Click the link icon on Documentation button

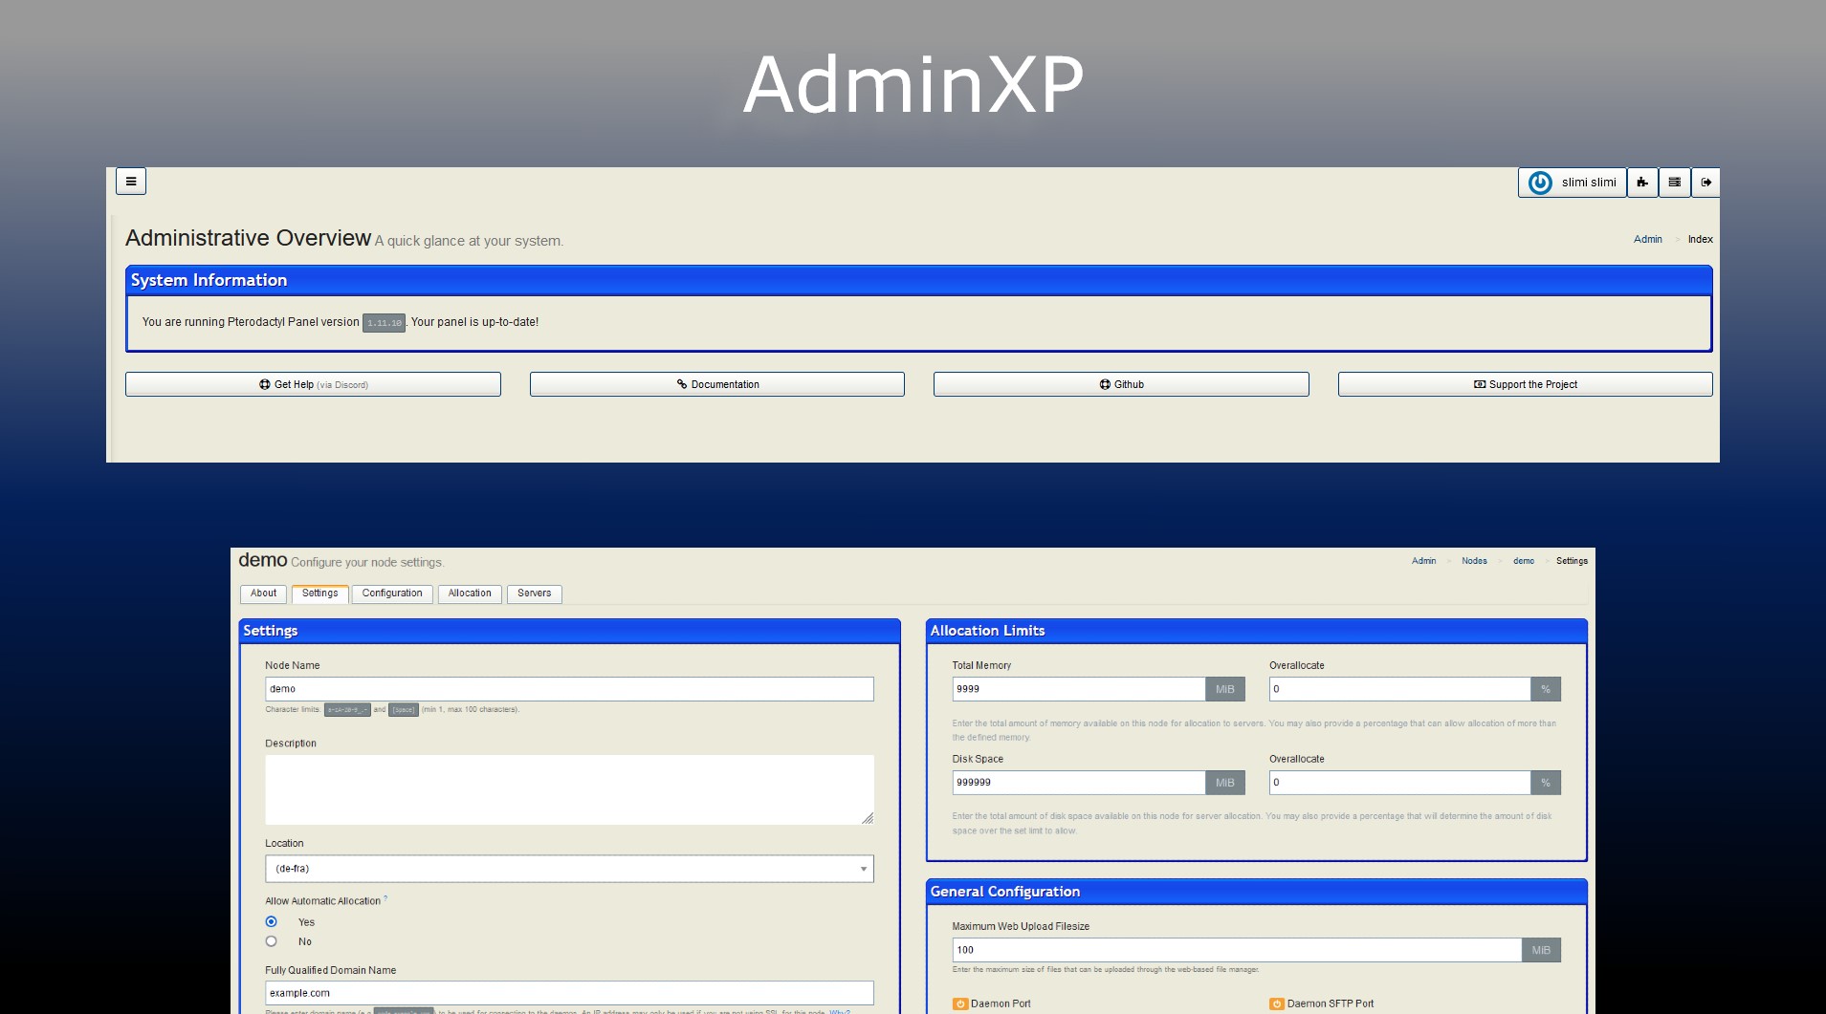click(681, 384)
